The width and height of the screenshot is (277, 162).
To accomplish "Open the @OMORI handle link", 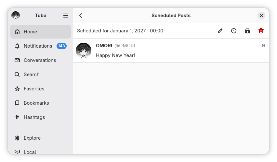I will pyautogui.click(x=125, y=46).
